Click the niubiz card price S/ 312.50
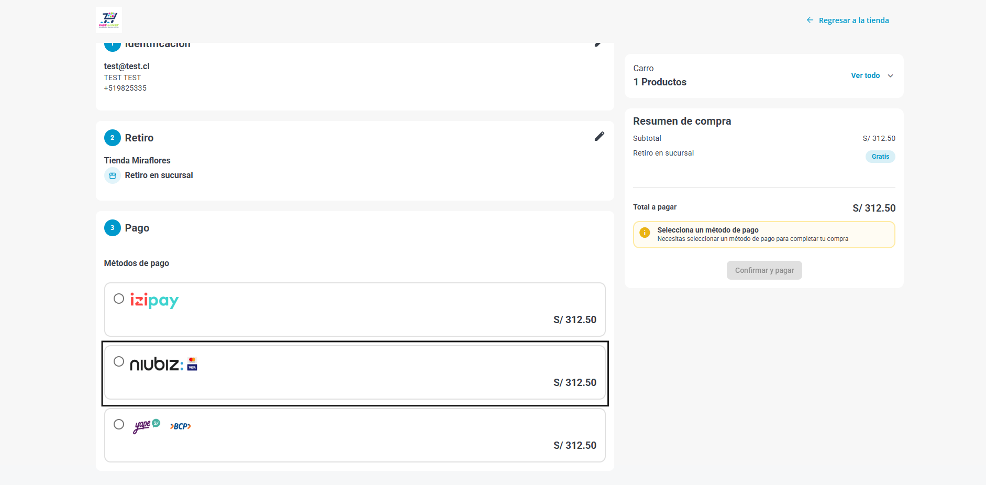Viewport: 986px width, 485px height. (575, 382)
